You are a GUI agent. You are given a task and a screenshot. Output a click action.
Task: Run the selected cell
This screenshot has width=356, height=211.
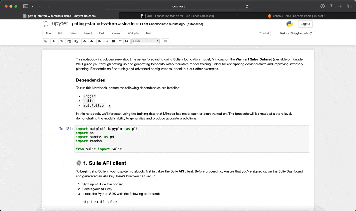tap(103, 41)
